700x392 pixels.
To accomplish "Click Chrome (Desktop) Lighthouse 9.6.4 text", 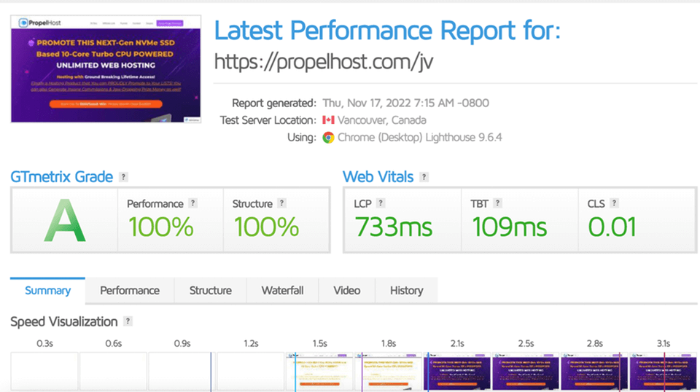I will pyautogui.click(x=420, y=138).
